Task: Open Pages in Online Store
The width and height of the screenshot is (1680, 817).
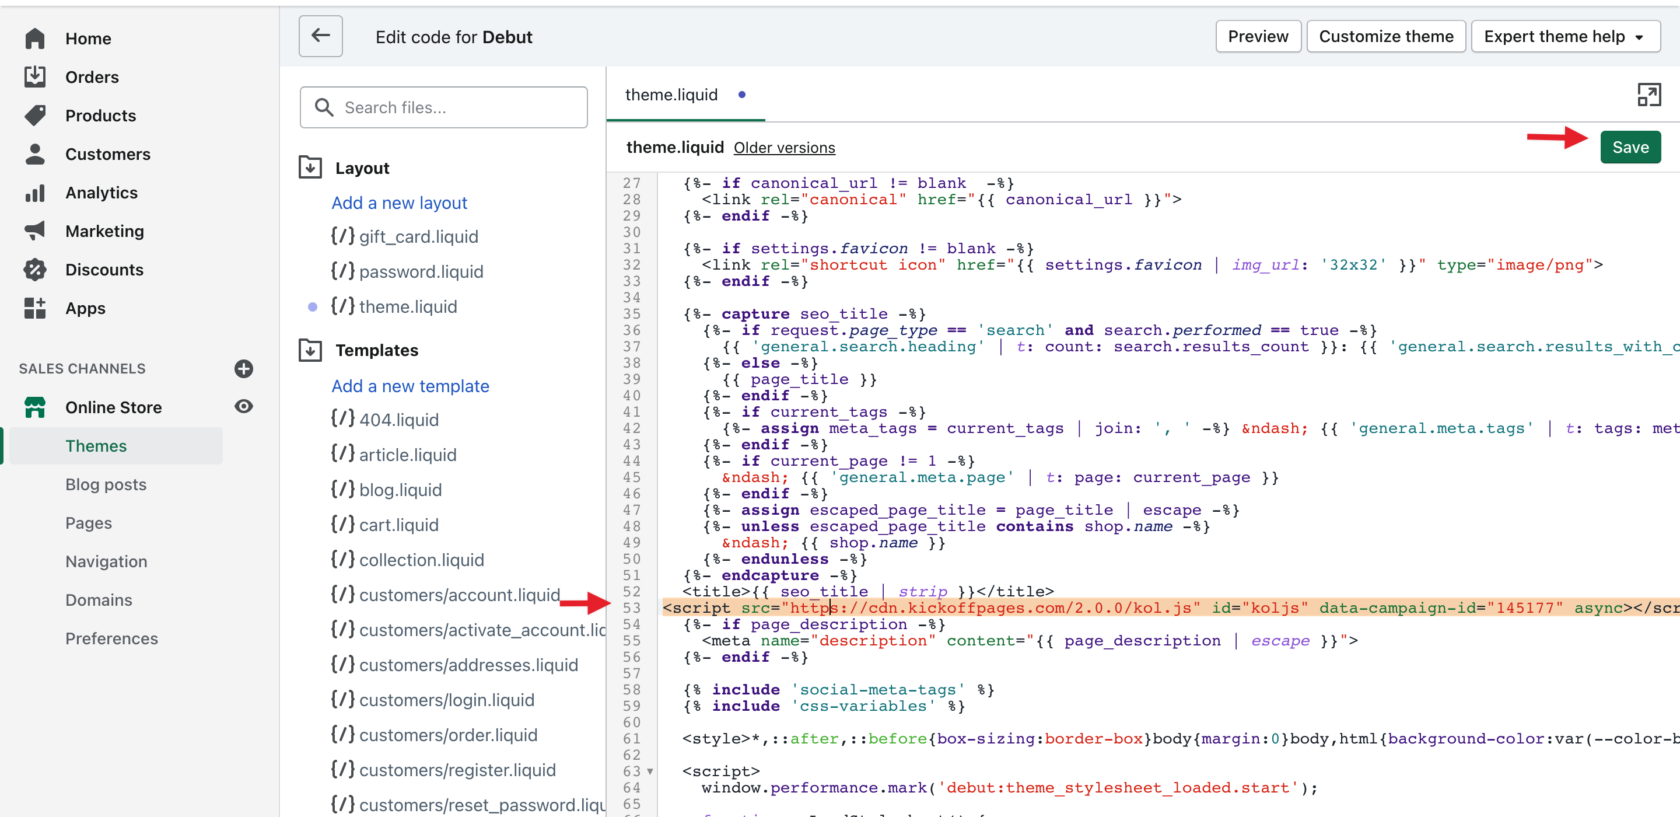Action: 89,523
